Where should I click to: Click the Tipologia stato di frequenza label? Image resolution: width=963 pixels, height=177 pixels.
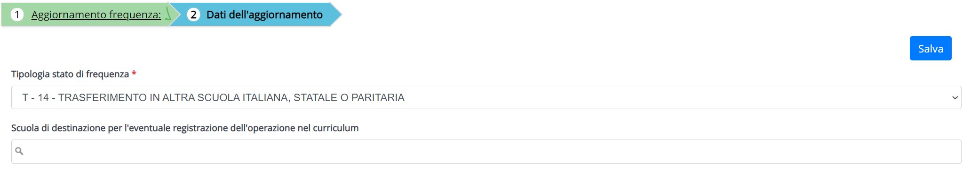tap(70, 74)
